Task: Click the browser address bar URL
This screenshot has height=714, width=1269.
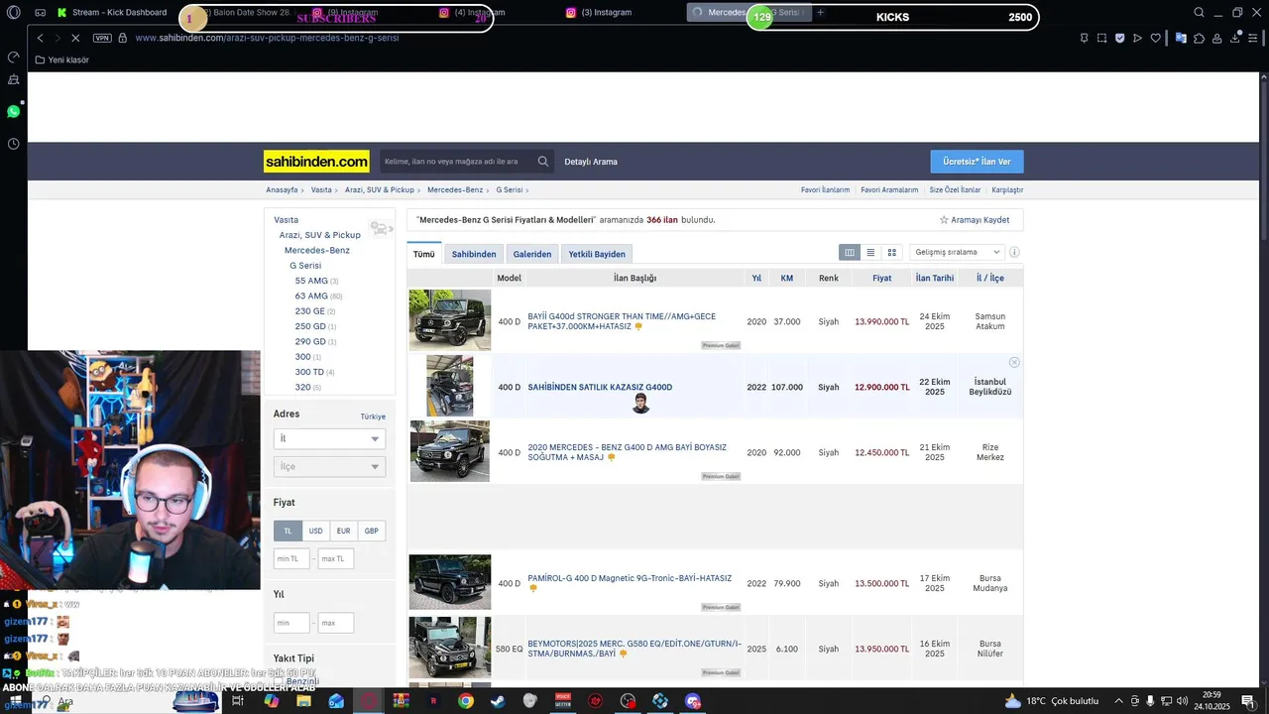Action: 267,38
